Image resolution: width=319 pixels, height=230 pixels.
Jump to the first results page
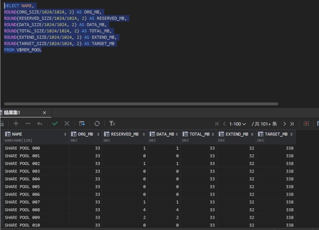217,124
